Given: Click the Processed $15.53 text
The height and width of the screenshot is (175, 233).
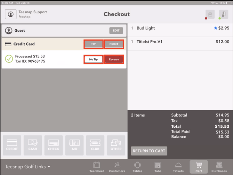Looking at the screenshot, I should [x=30, y=56].
